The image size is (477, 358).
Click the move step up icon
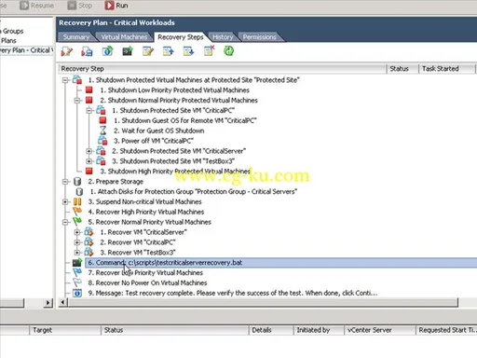(x=168, y=51)
